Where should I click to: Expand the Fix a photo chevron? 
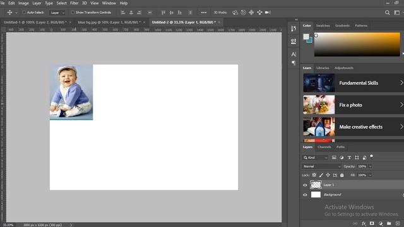pos(401,105)
